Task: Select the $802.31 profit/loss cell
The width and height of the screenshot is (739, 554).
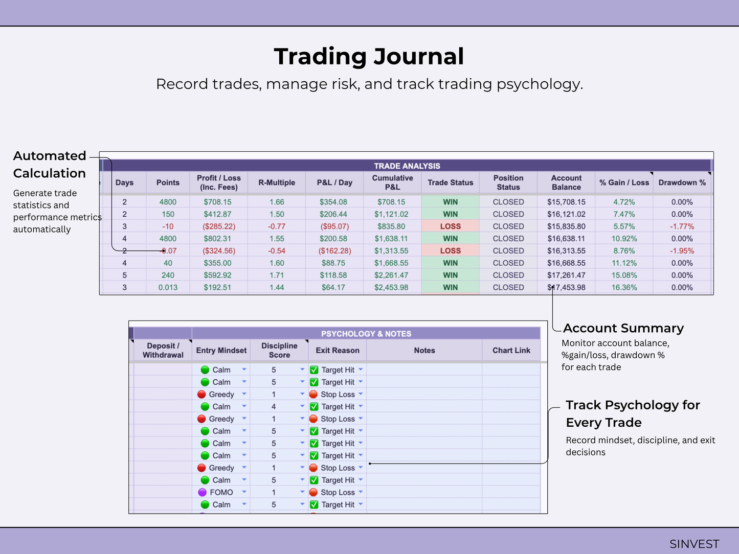Action: pos(219,239)
